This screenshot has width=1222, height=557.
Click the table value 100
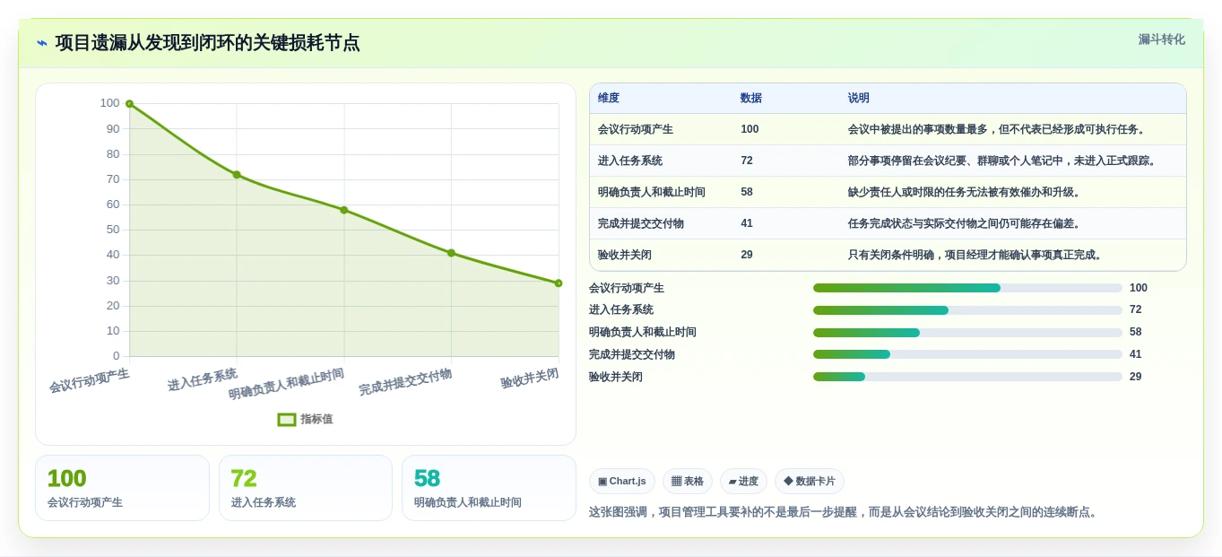click(x=750, y=129)
